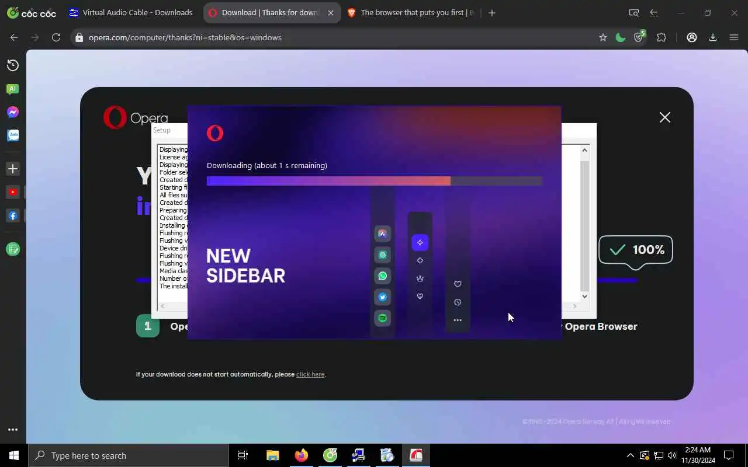Switch to Virtual Audio Cable Downloads tab
The width and height of the screenshot is (748, 467).
click(x=131, y=13)
